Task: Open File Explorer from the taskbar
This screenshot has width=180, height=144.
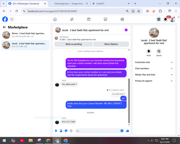Action: tap(31, 140)
